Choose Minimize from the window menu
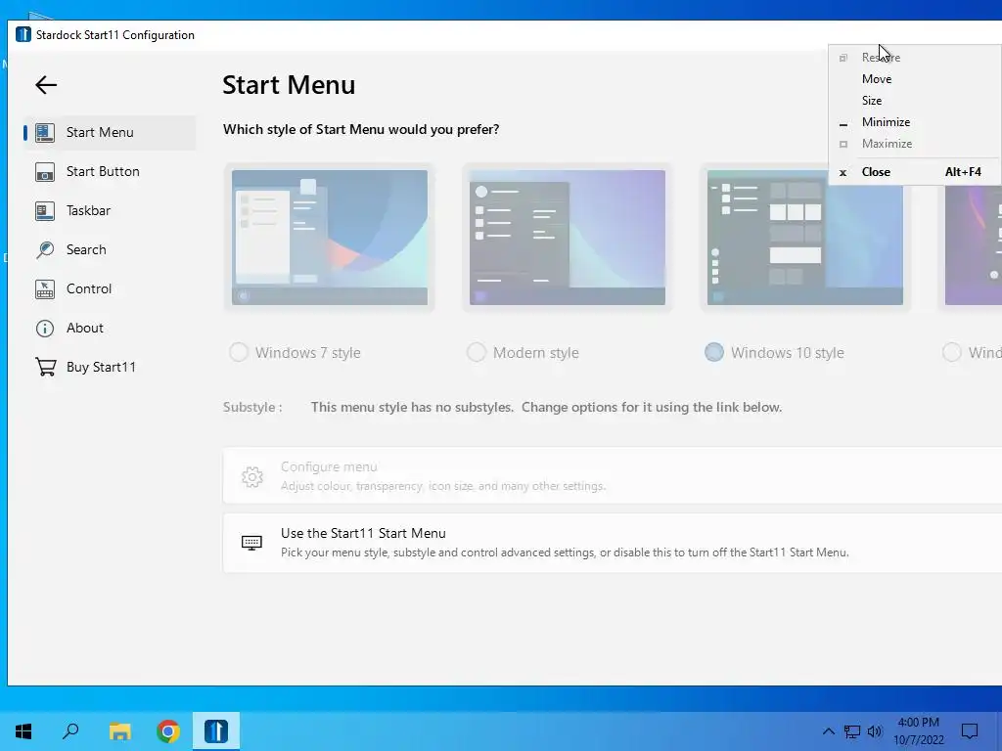1002x751 pixels. coord(915,122)
